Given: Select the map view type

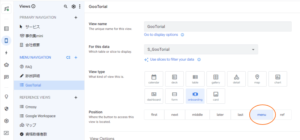Looking at the screenshot, I should [257, 79].
